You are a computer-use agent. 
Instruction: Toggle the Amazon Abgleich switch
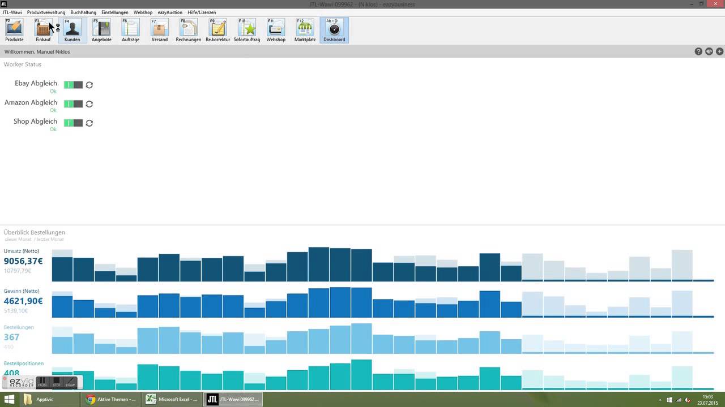point(73,104)
